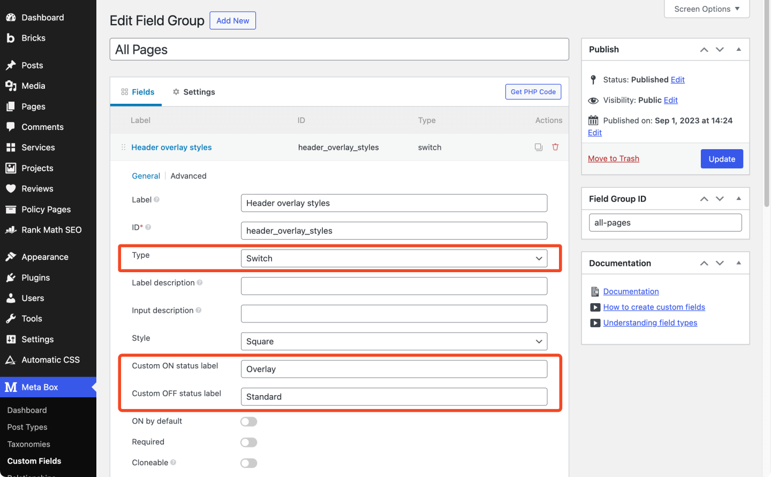Open the Advanced field tab
The image size is (771, 477).
(188, 176)
